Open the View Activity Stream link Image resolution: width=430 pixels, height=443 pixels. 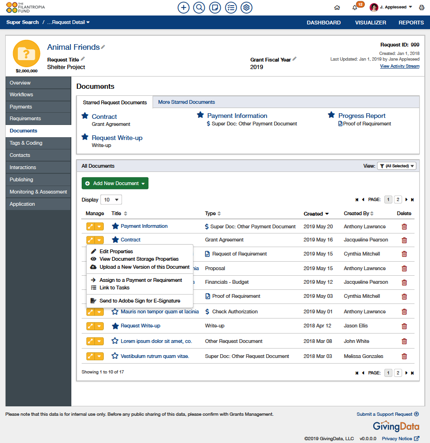coord(399,66)
